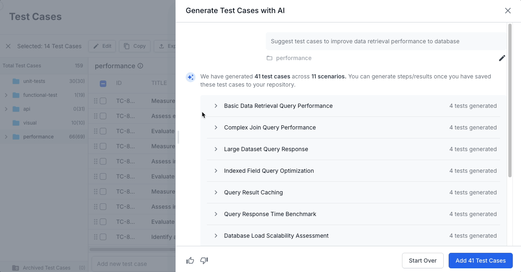The height and width of the screenshot is (272, 521).
Task: Expand Complex Join Query Performance scenario
Action: point(216,127)
